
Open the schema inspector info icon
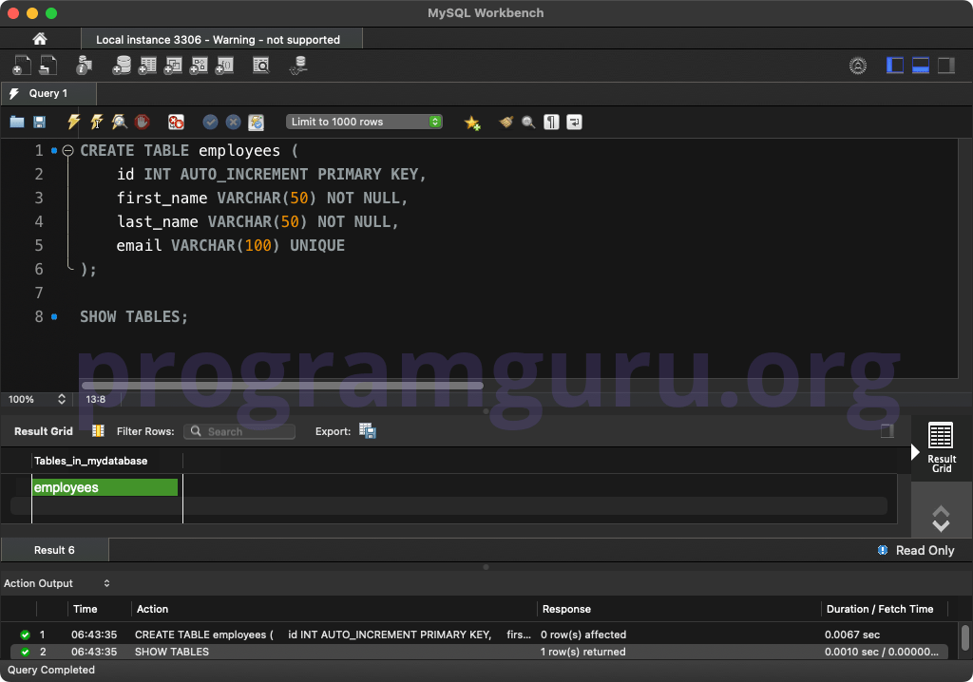click(x=84, y=66)
